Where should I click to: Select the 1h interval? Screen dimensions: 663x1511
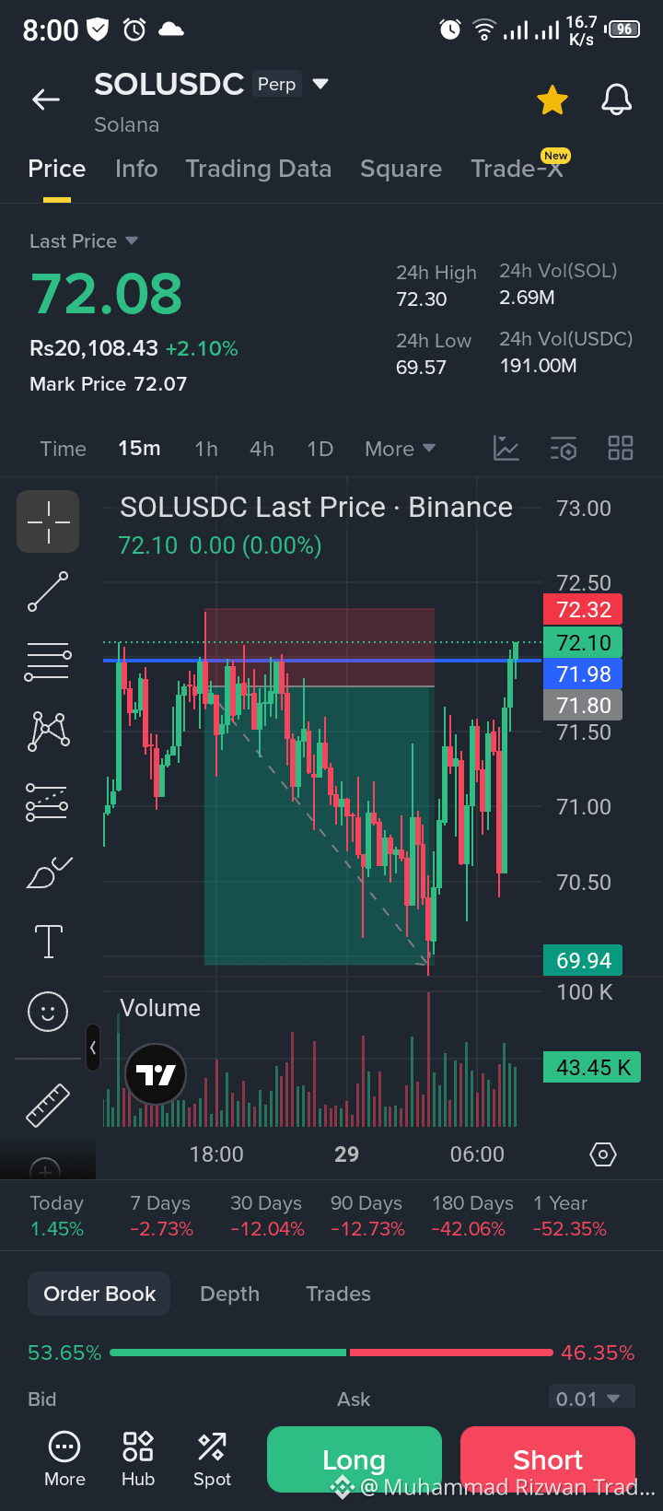coord(206,449)
